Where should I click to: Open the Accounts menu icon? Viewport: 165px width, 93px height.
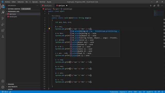coord(3,81)
